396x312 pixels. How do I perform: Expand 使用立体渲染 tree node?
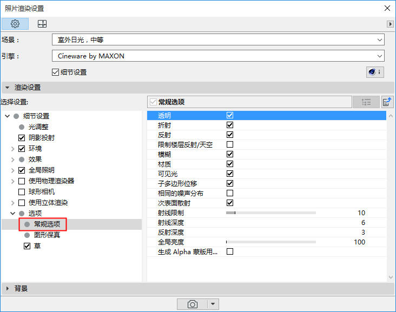pos(12,203)
